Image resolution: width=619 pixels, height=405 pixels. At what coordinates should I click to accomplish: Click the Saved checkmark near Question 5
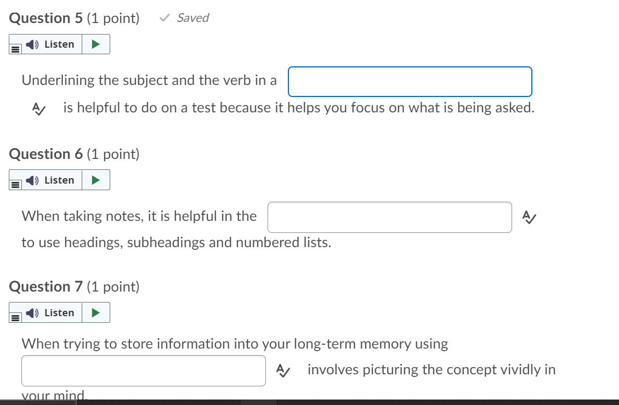tap(164, 18)
